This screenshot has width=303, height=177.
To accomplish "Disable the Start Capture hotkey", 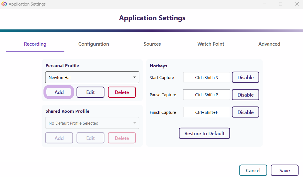I will click(245, 78).
